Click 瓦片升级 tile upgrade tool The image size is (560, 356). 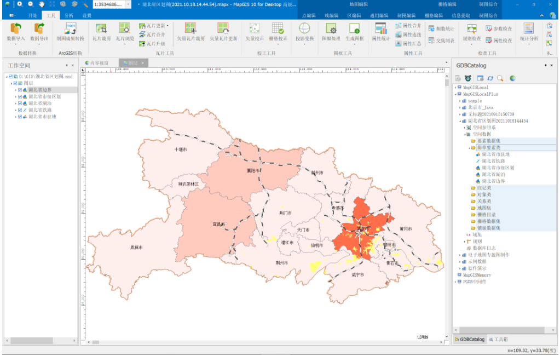(153, 44)
